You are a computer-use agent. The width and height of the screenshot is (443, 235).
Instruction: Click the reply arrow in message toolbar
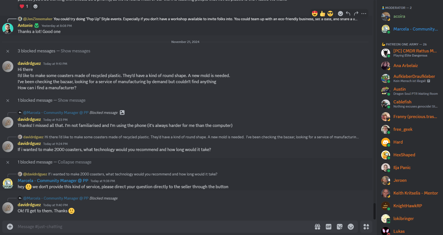pos(348,14)
